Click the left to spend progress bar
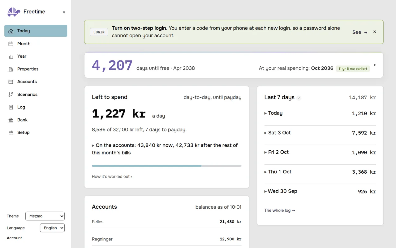The image size is (396, 248). coord(167,166)
